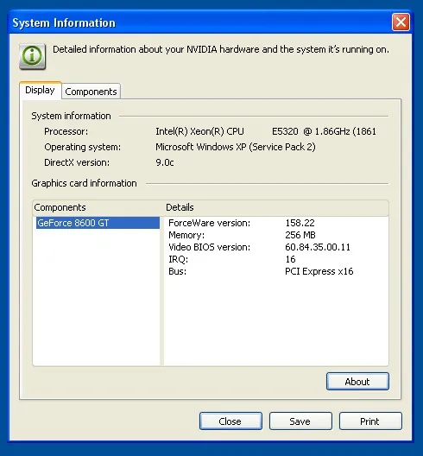This screenshot has width=423, height=456.
Task: Select the Display tab
Action: (40, 90)
